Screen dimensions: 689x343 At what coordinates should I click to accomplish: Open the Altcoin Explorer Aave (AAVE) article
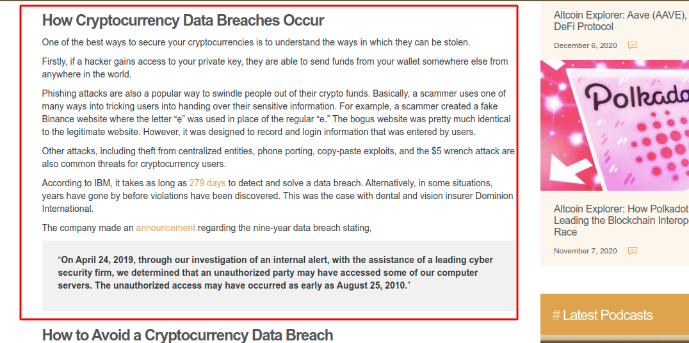click(621, 20)
